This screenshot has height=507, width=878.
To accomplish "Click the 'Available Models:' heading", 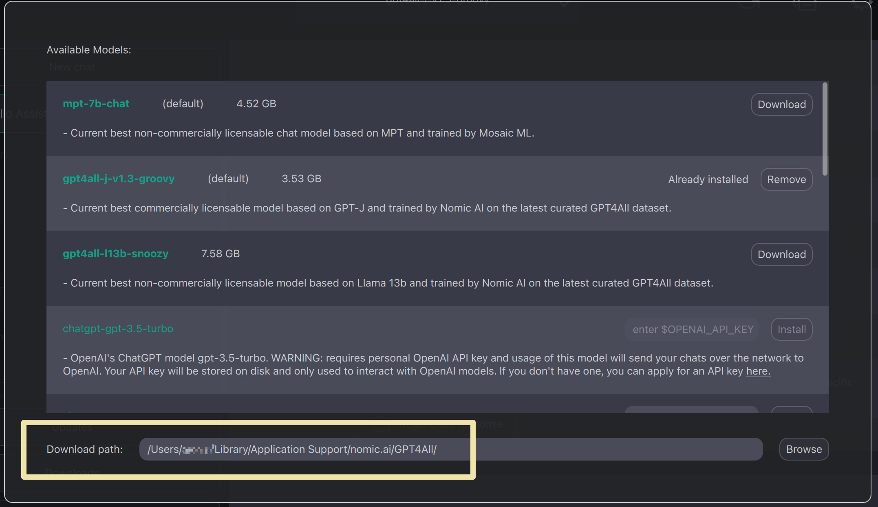I will tap(89, 50).
